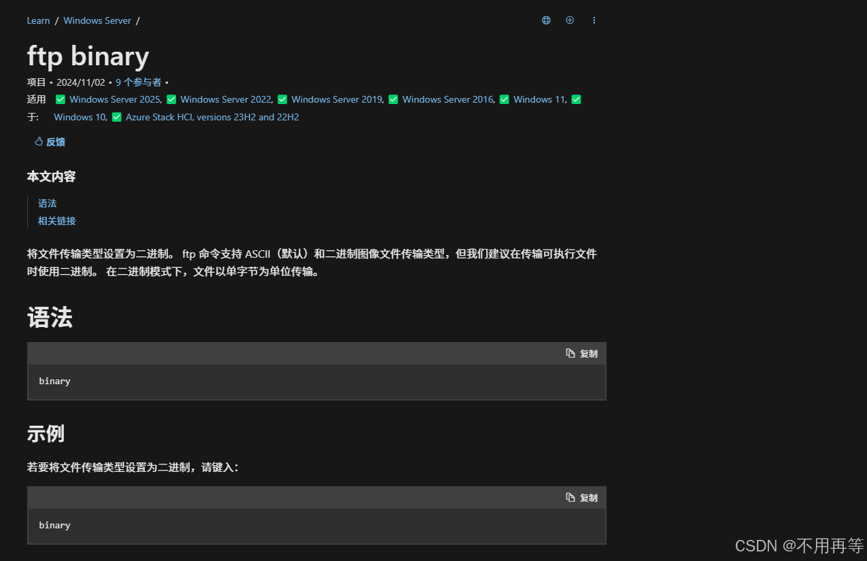
Task: Click the green checkmark before Windows Server 2025
Action: [61, 99]
